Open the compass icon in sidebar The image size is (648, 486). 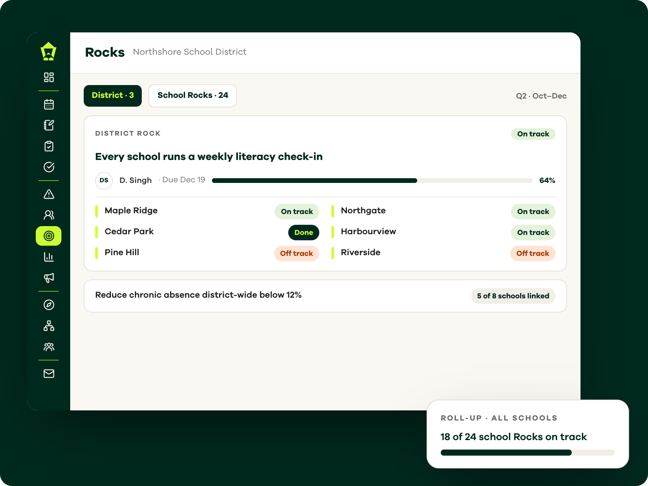tap(49, 305)
